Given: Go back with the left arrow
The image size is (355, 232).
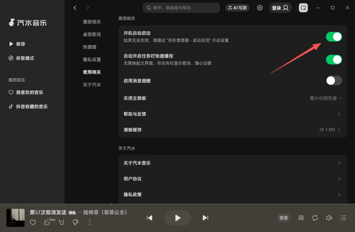Looking at the screenshot, I should [75, 8].
